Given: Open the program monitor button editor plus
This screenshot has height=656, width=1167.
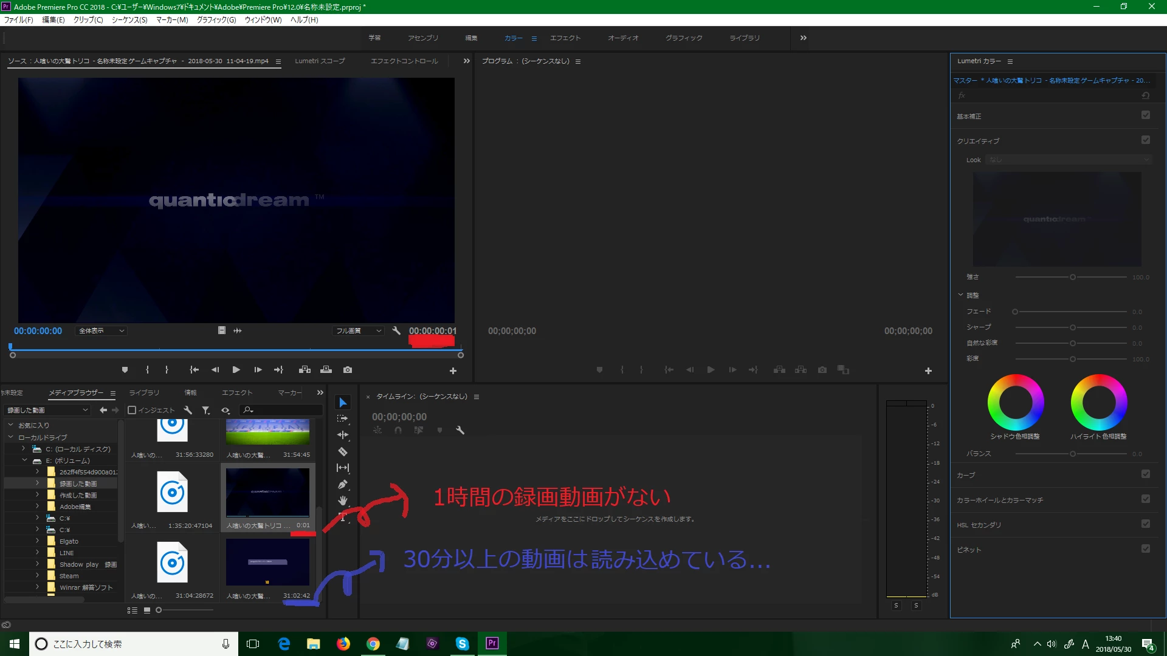Looking at the screenshot, I should [928, 371].
